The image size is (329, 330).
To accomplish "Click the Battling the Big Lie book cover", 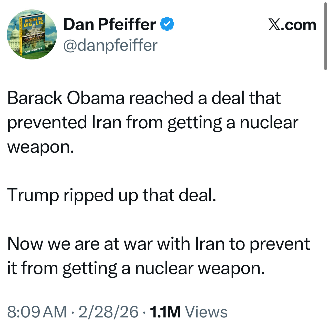I will coord(32,34).
